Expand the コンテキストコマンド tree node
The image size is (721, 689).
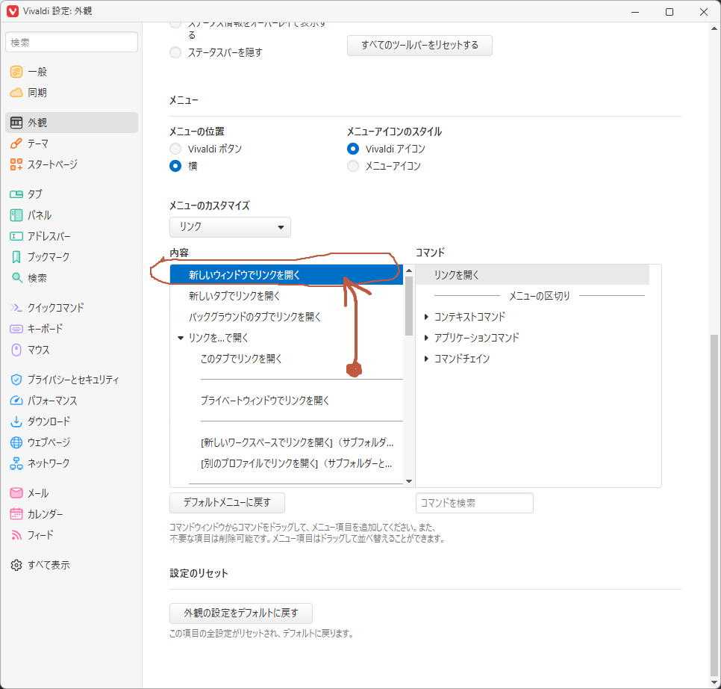click(426, 317)
